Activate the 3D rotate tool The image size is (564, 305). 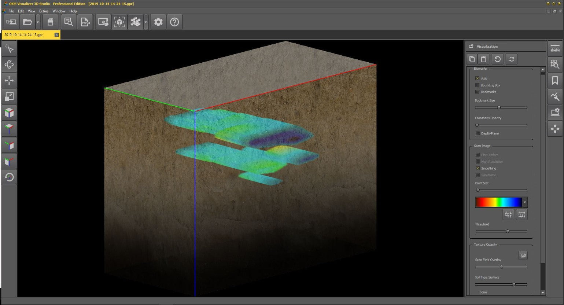click(9, 65)
